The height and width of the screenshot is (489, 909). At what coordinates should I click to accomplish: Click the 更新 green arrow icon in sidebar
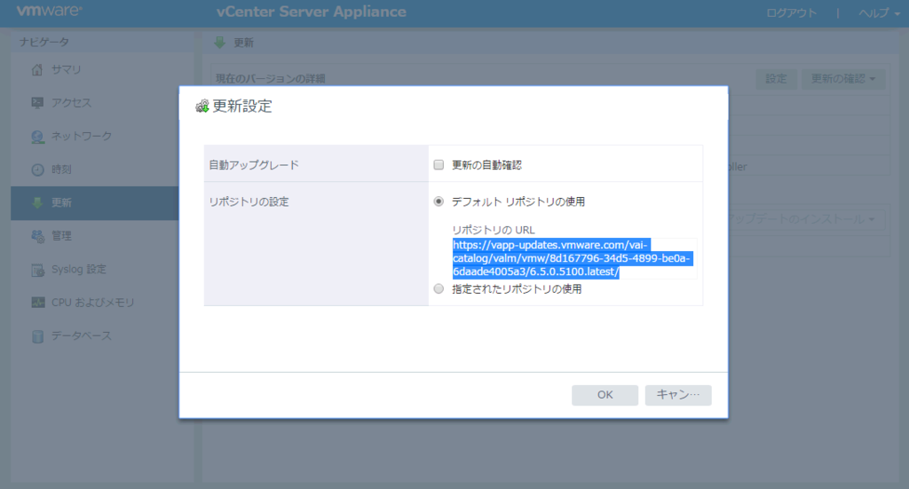point(37,202)
